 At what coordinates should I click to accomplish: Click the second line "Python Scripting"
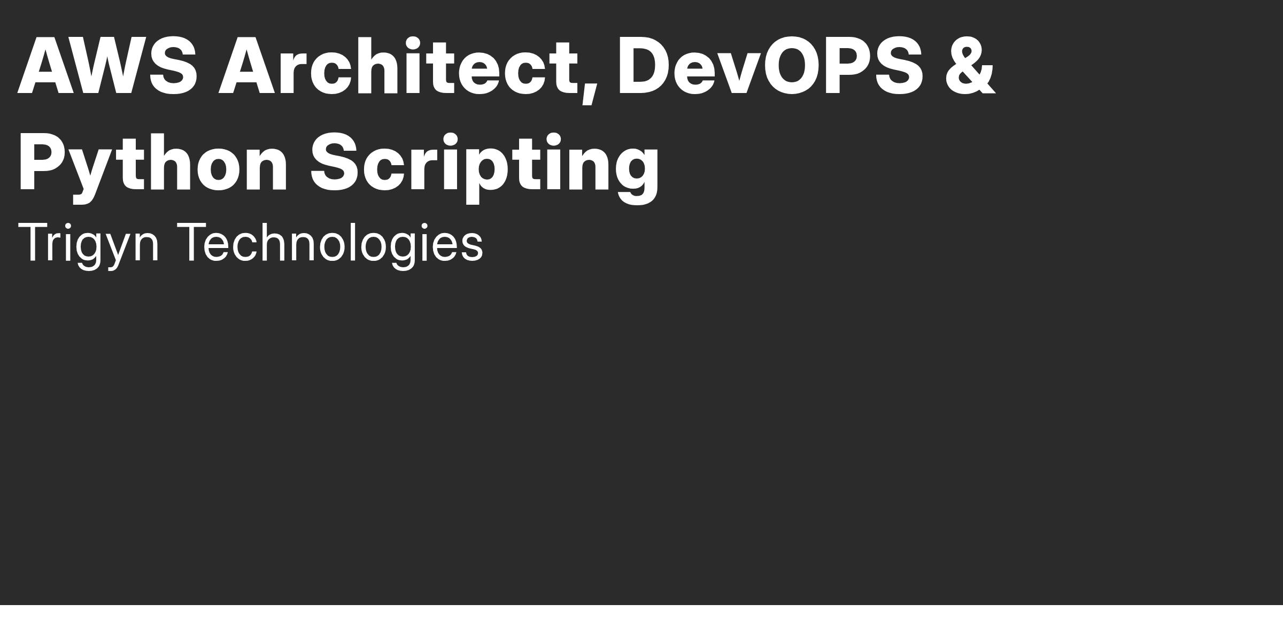coord(339,168)
